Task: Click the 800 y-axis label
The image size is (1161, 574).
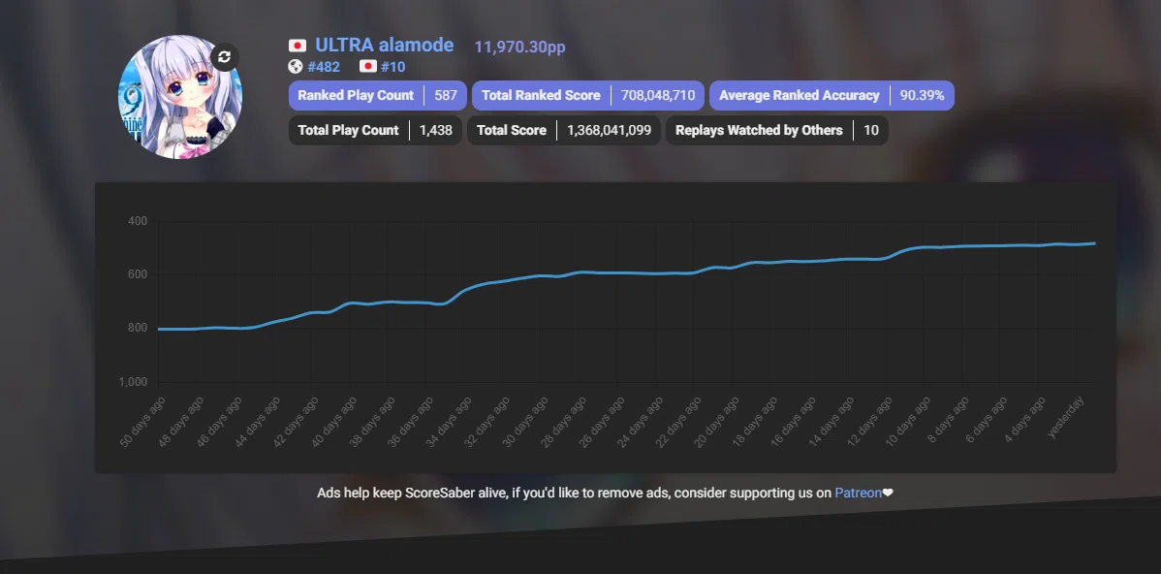Action: (138, 328)
